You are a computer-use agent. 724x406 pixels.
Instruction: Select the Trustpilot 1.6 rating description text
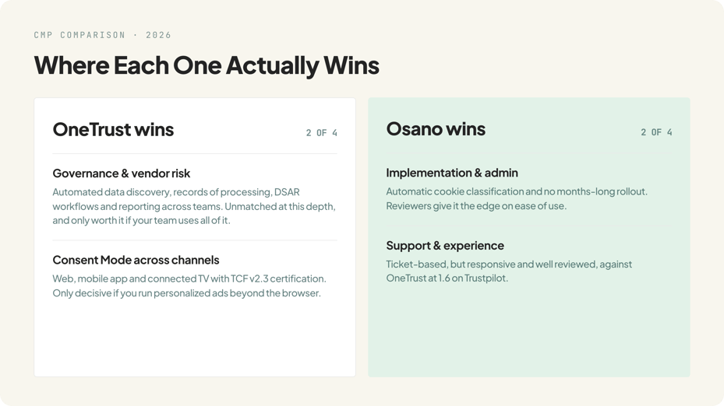(509, 271)
